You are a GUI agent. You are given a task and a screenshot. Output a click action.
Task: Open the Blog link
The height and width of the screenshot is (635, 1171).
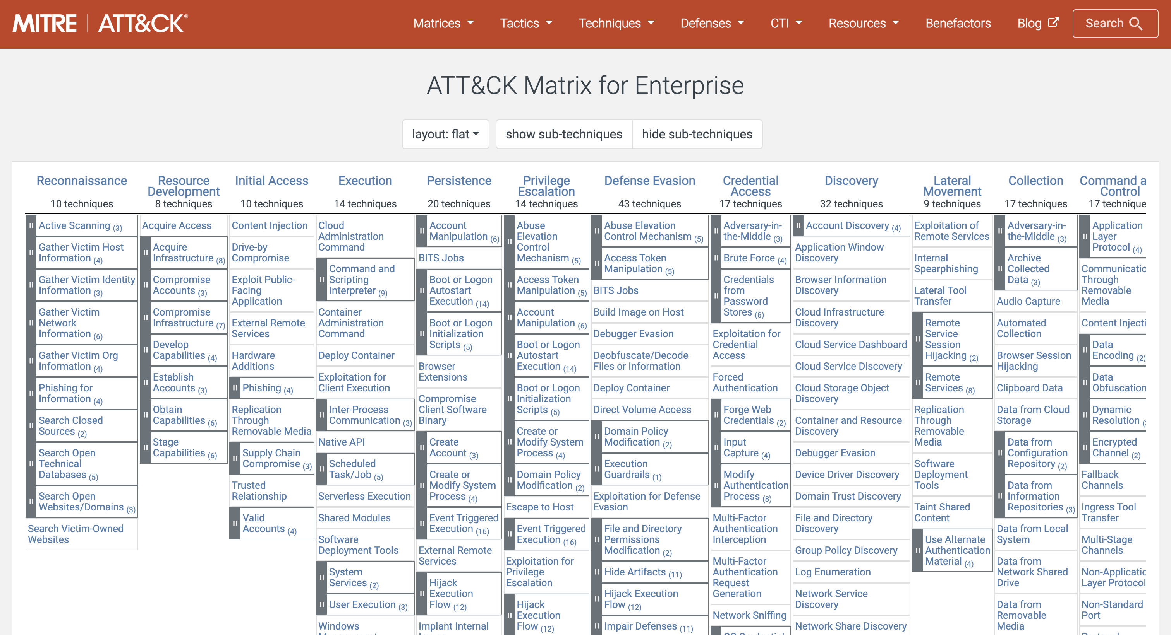point(1038,24)
